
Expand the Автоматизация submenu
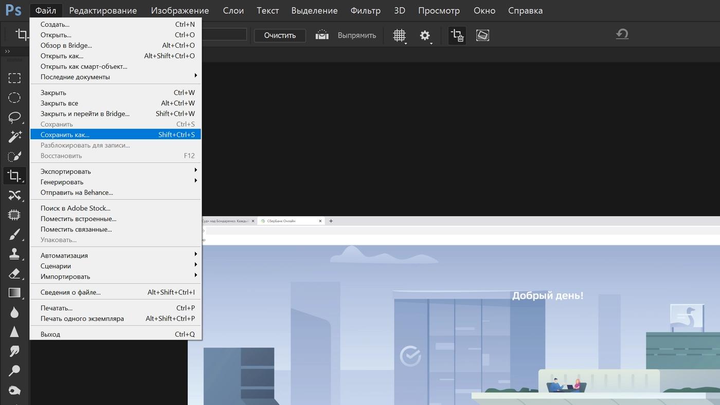[x=116, y=255]
